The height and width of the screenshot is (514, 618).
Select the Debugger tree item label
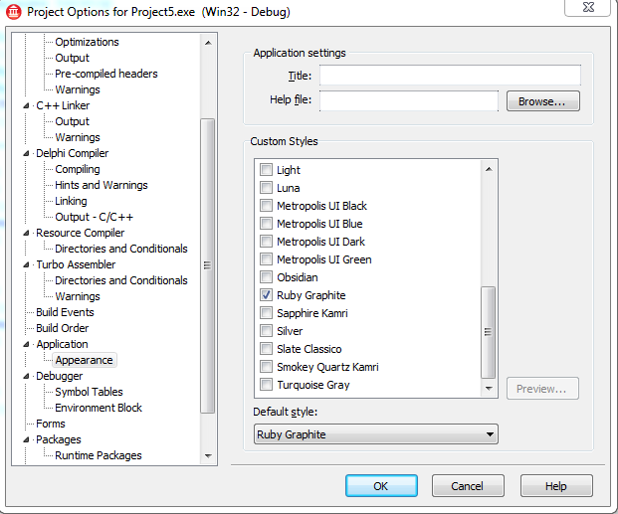tap(59, 376)
